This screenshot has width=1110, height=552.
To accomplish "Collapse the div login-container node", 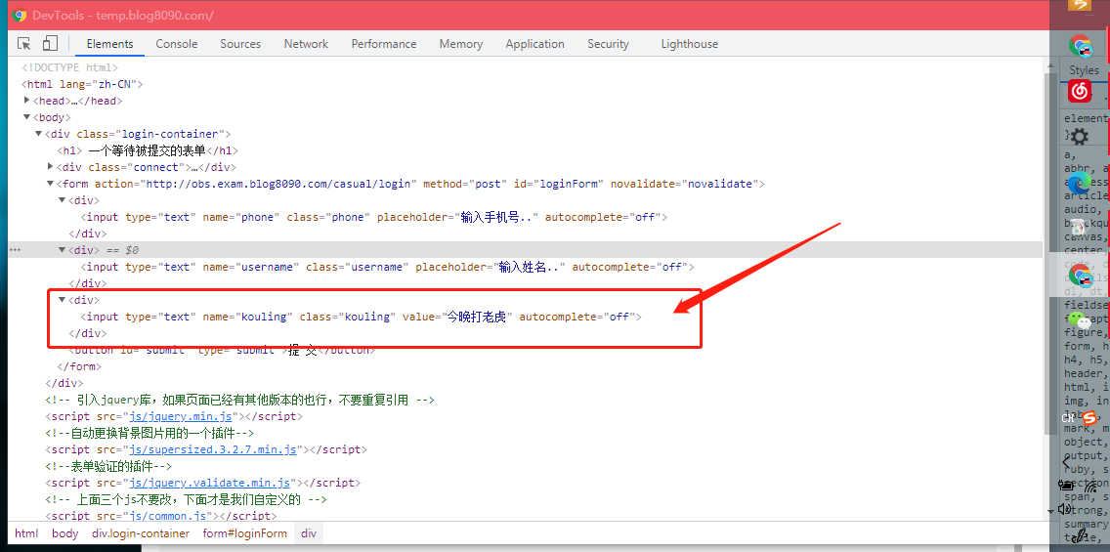I will click(x=39, y=134).
